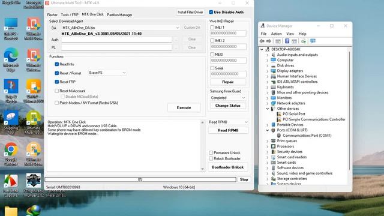Enable the Reset Mi Account checkbox
This screenshot has height=216, width=384.
[57, 91]
